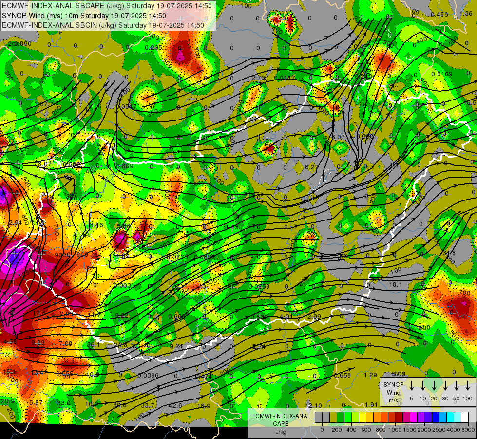Click the 10 m/s wind arrow in SYNOP legend
This screenshot has height=439, width=477.
422,386
